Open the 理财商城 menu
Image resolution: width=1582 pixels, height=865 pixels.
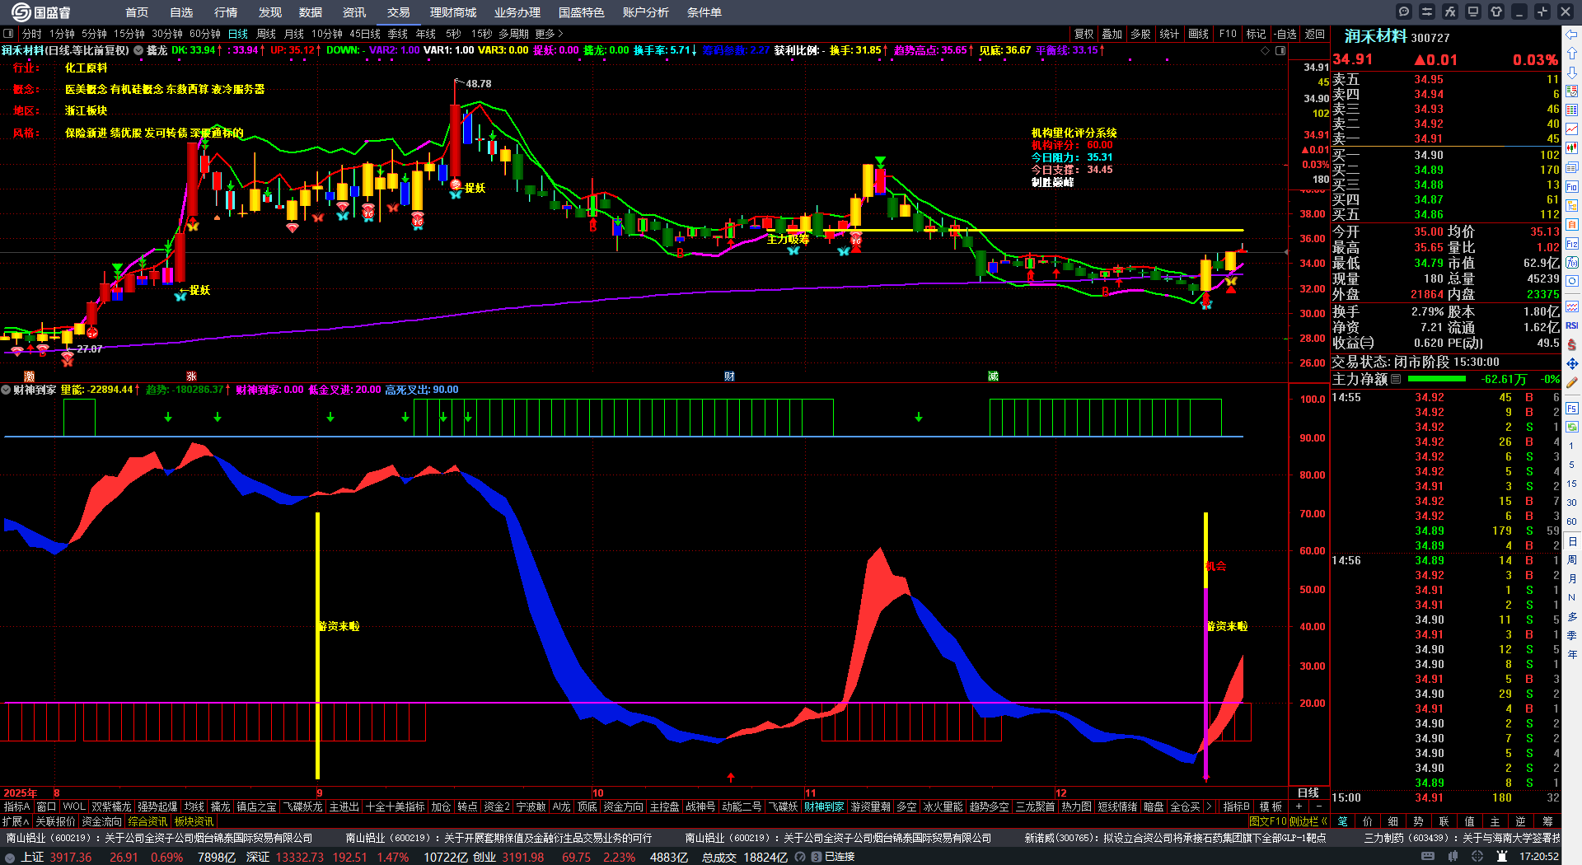click(453, 12)
